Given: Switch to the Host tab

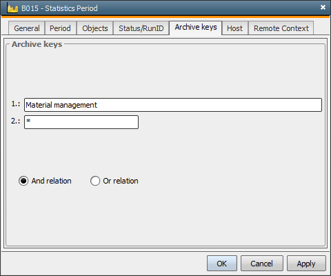Looking at the screenshot, I should point(234,28).
